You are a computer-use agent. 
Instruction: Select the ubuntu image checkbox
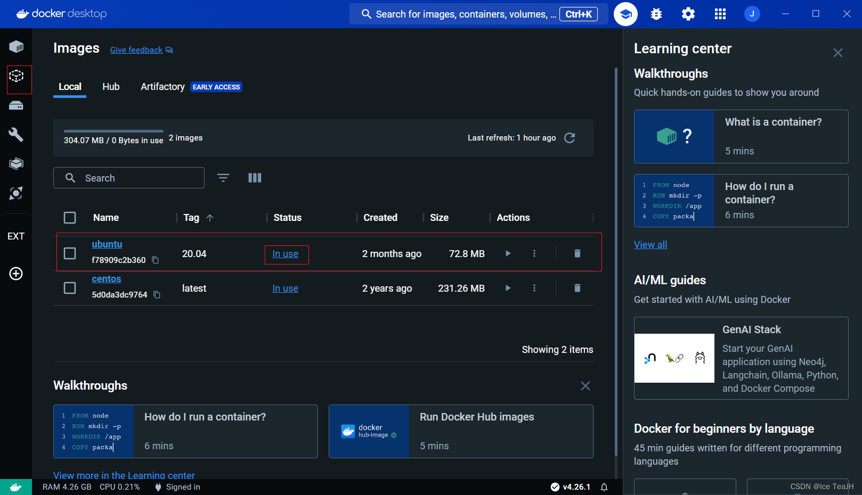[x=70, y=253]
